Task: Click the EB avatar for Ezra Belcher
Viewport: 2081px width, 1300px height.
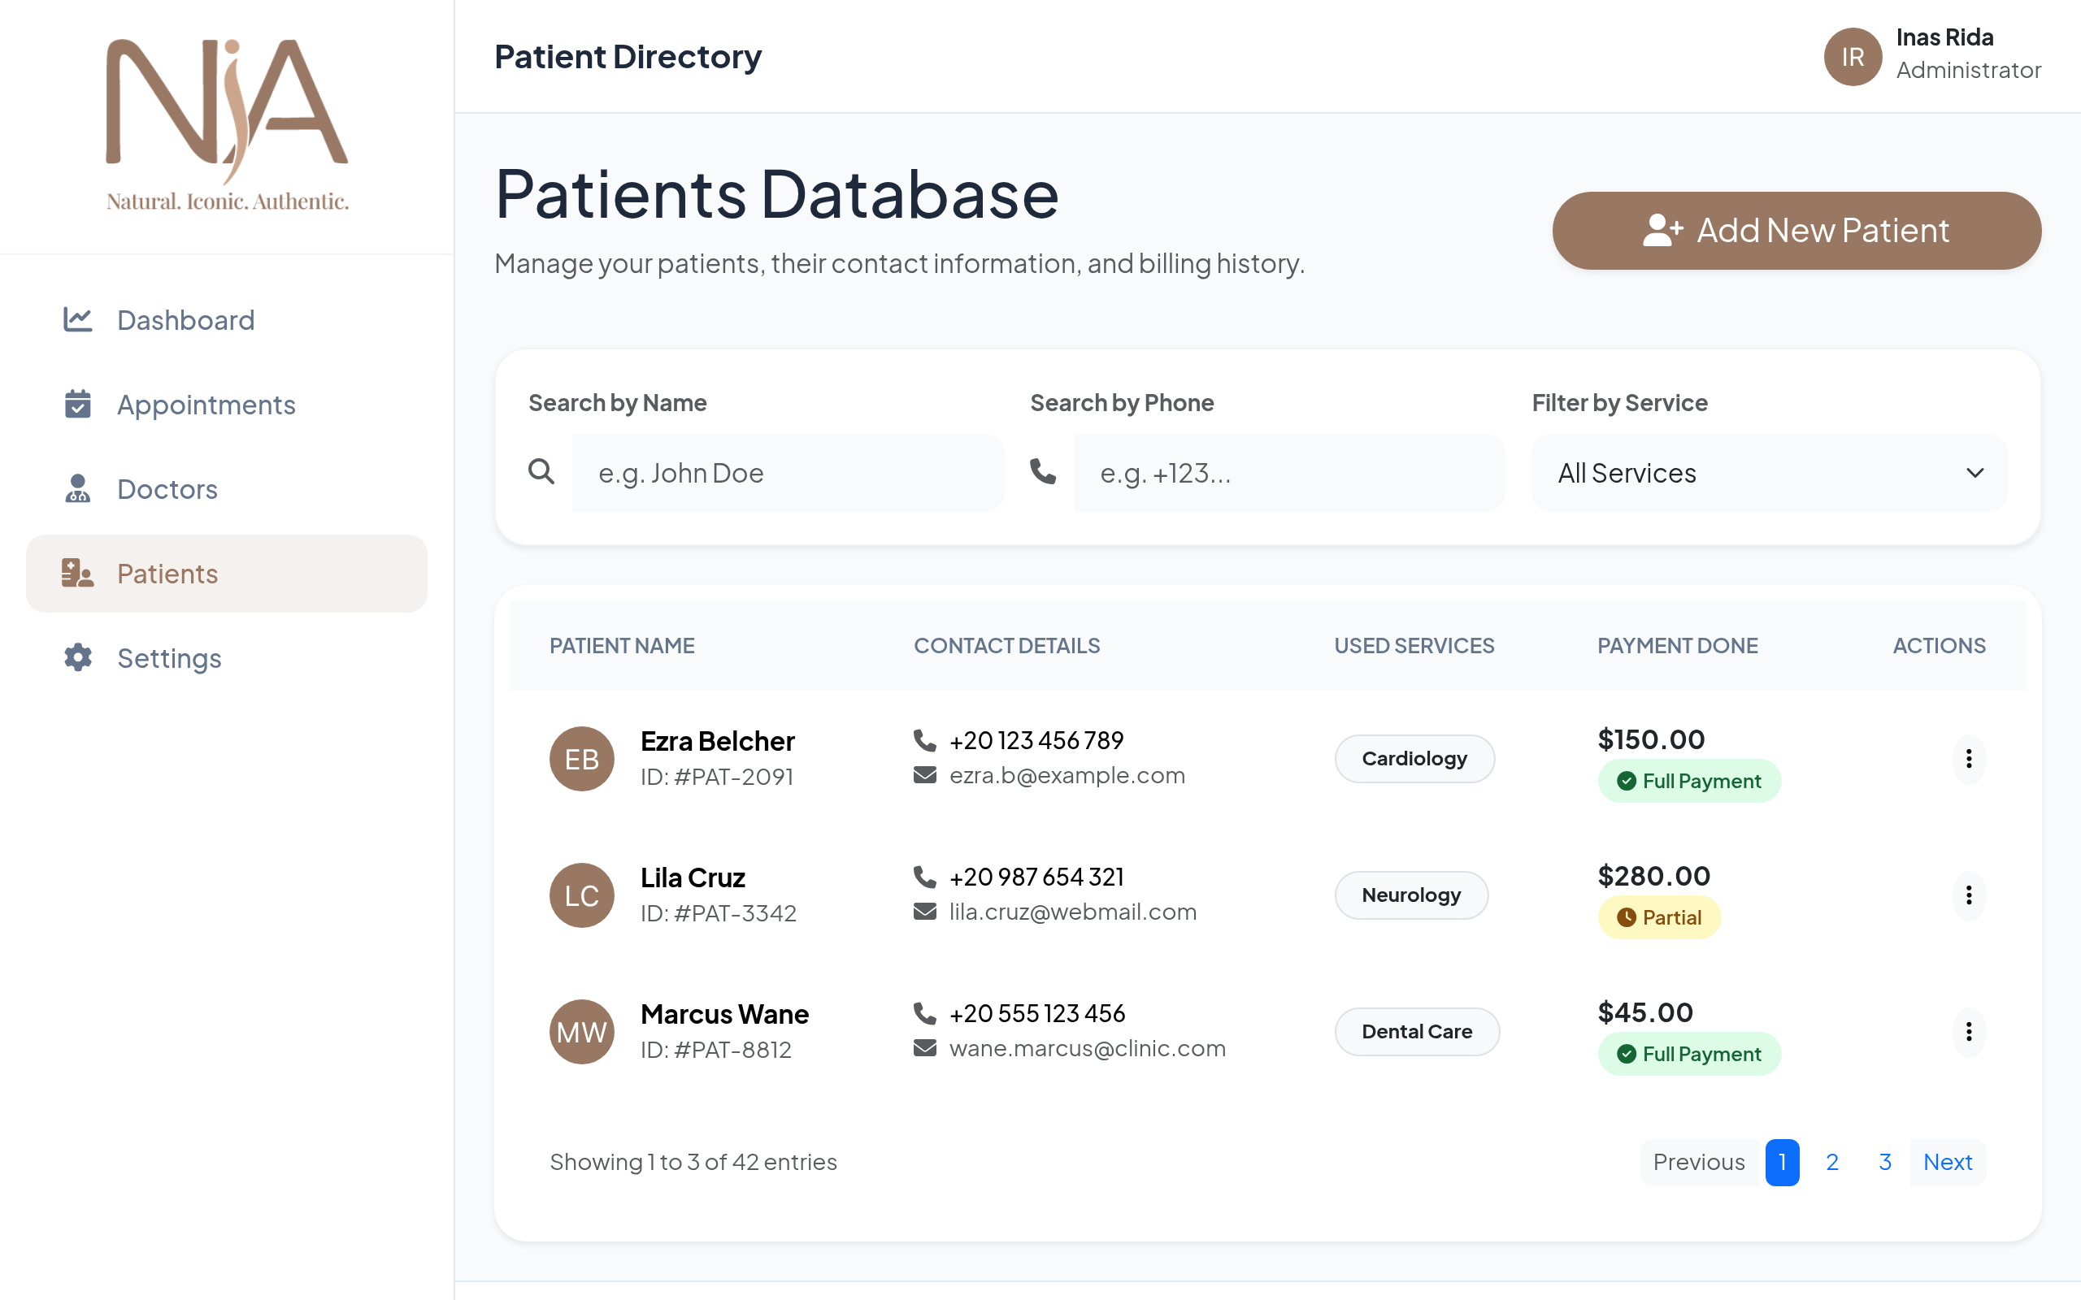Action: [582, 758]
